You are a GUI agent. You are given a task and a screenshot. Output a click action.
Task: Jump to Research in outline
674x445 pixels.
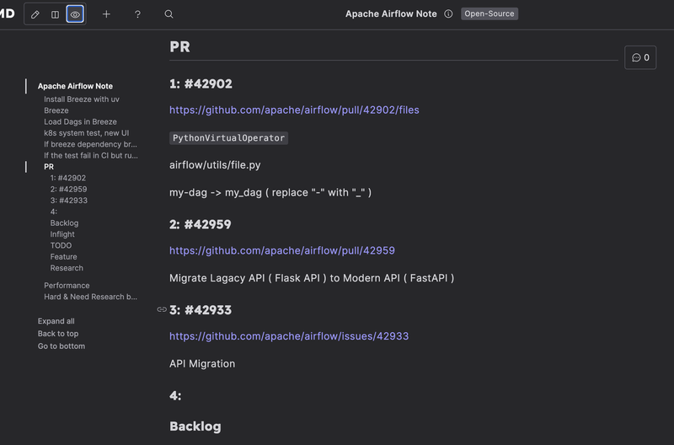coord(67,268)
